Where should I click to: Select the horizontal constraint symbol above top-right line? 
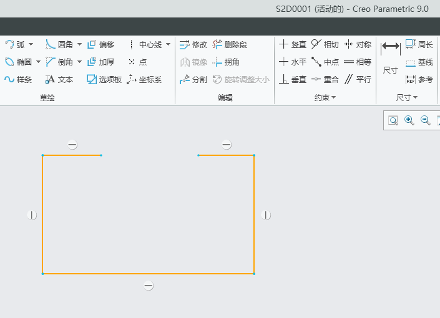(x=227, y=145)
